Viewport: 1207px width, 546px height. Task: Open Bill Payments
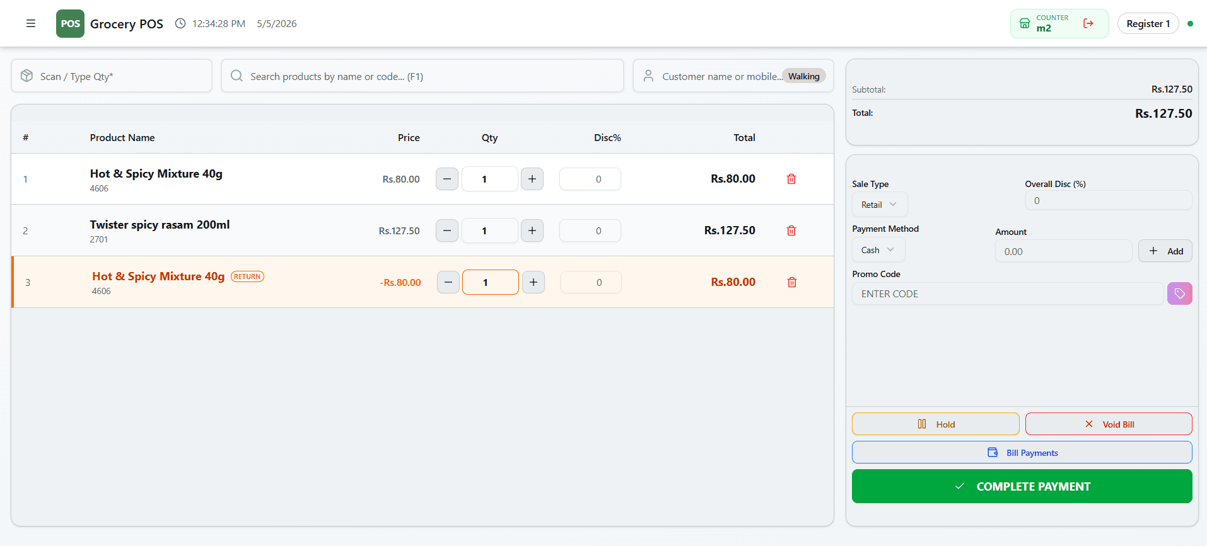point(1022,452)
